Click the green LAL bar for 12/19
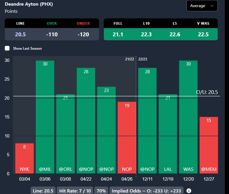This screenshot has width=229, height=194. coord(168,134)
